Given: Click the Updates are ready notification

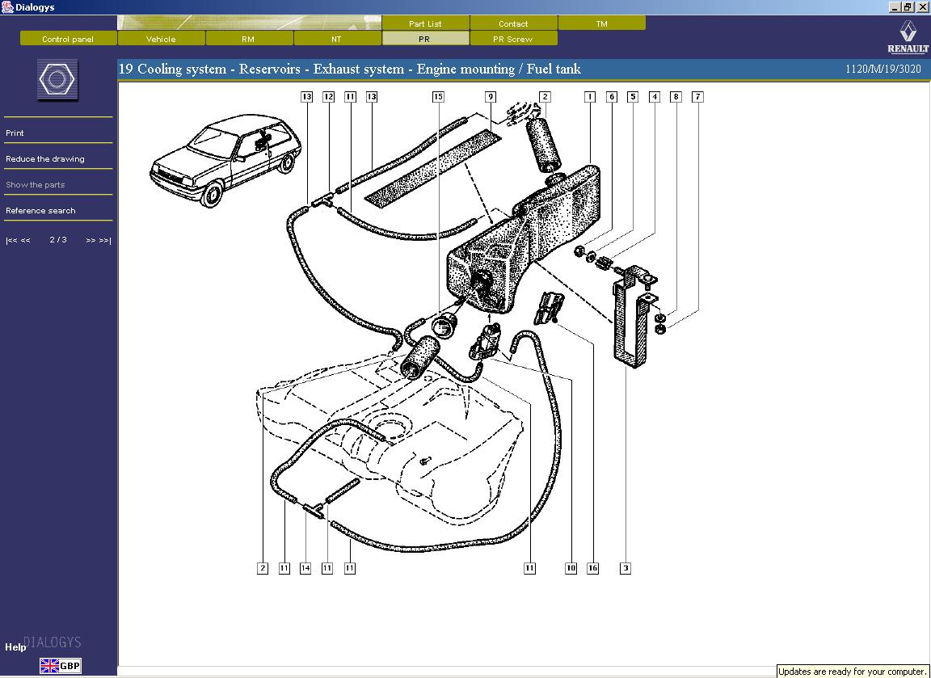Looking at the screenshot, I should point(853,672).
